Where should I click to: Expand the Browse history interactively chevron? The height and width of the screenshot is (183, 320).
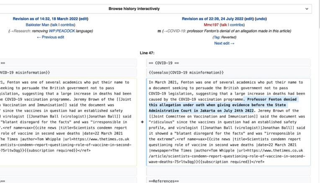(x=307, y=9)
